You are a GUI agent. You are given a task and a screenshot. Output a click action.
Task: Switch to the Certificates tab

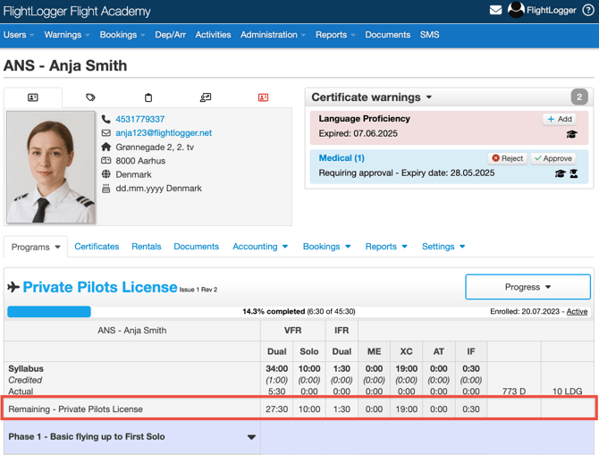97,247
